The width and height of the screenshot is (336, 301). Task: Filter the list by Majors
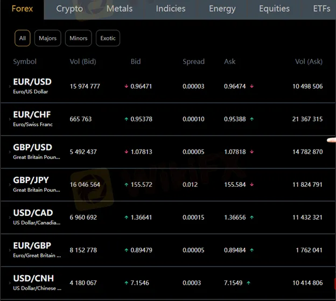coord(47,38)
